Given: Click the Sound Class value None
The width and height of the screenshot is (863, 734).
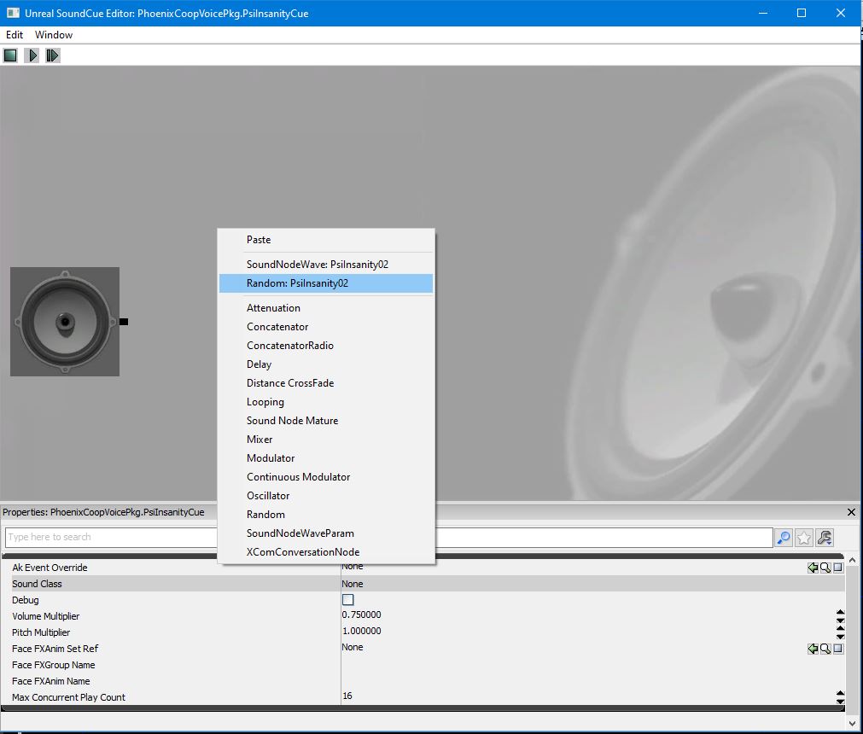Looking at the screenshot, I should (353, 584).
